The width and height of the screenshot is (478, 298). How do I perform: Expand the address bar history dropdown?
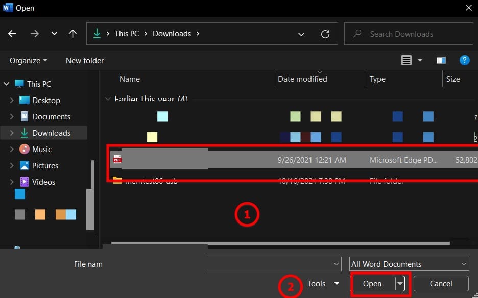click(x=301, y=34)
